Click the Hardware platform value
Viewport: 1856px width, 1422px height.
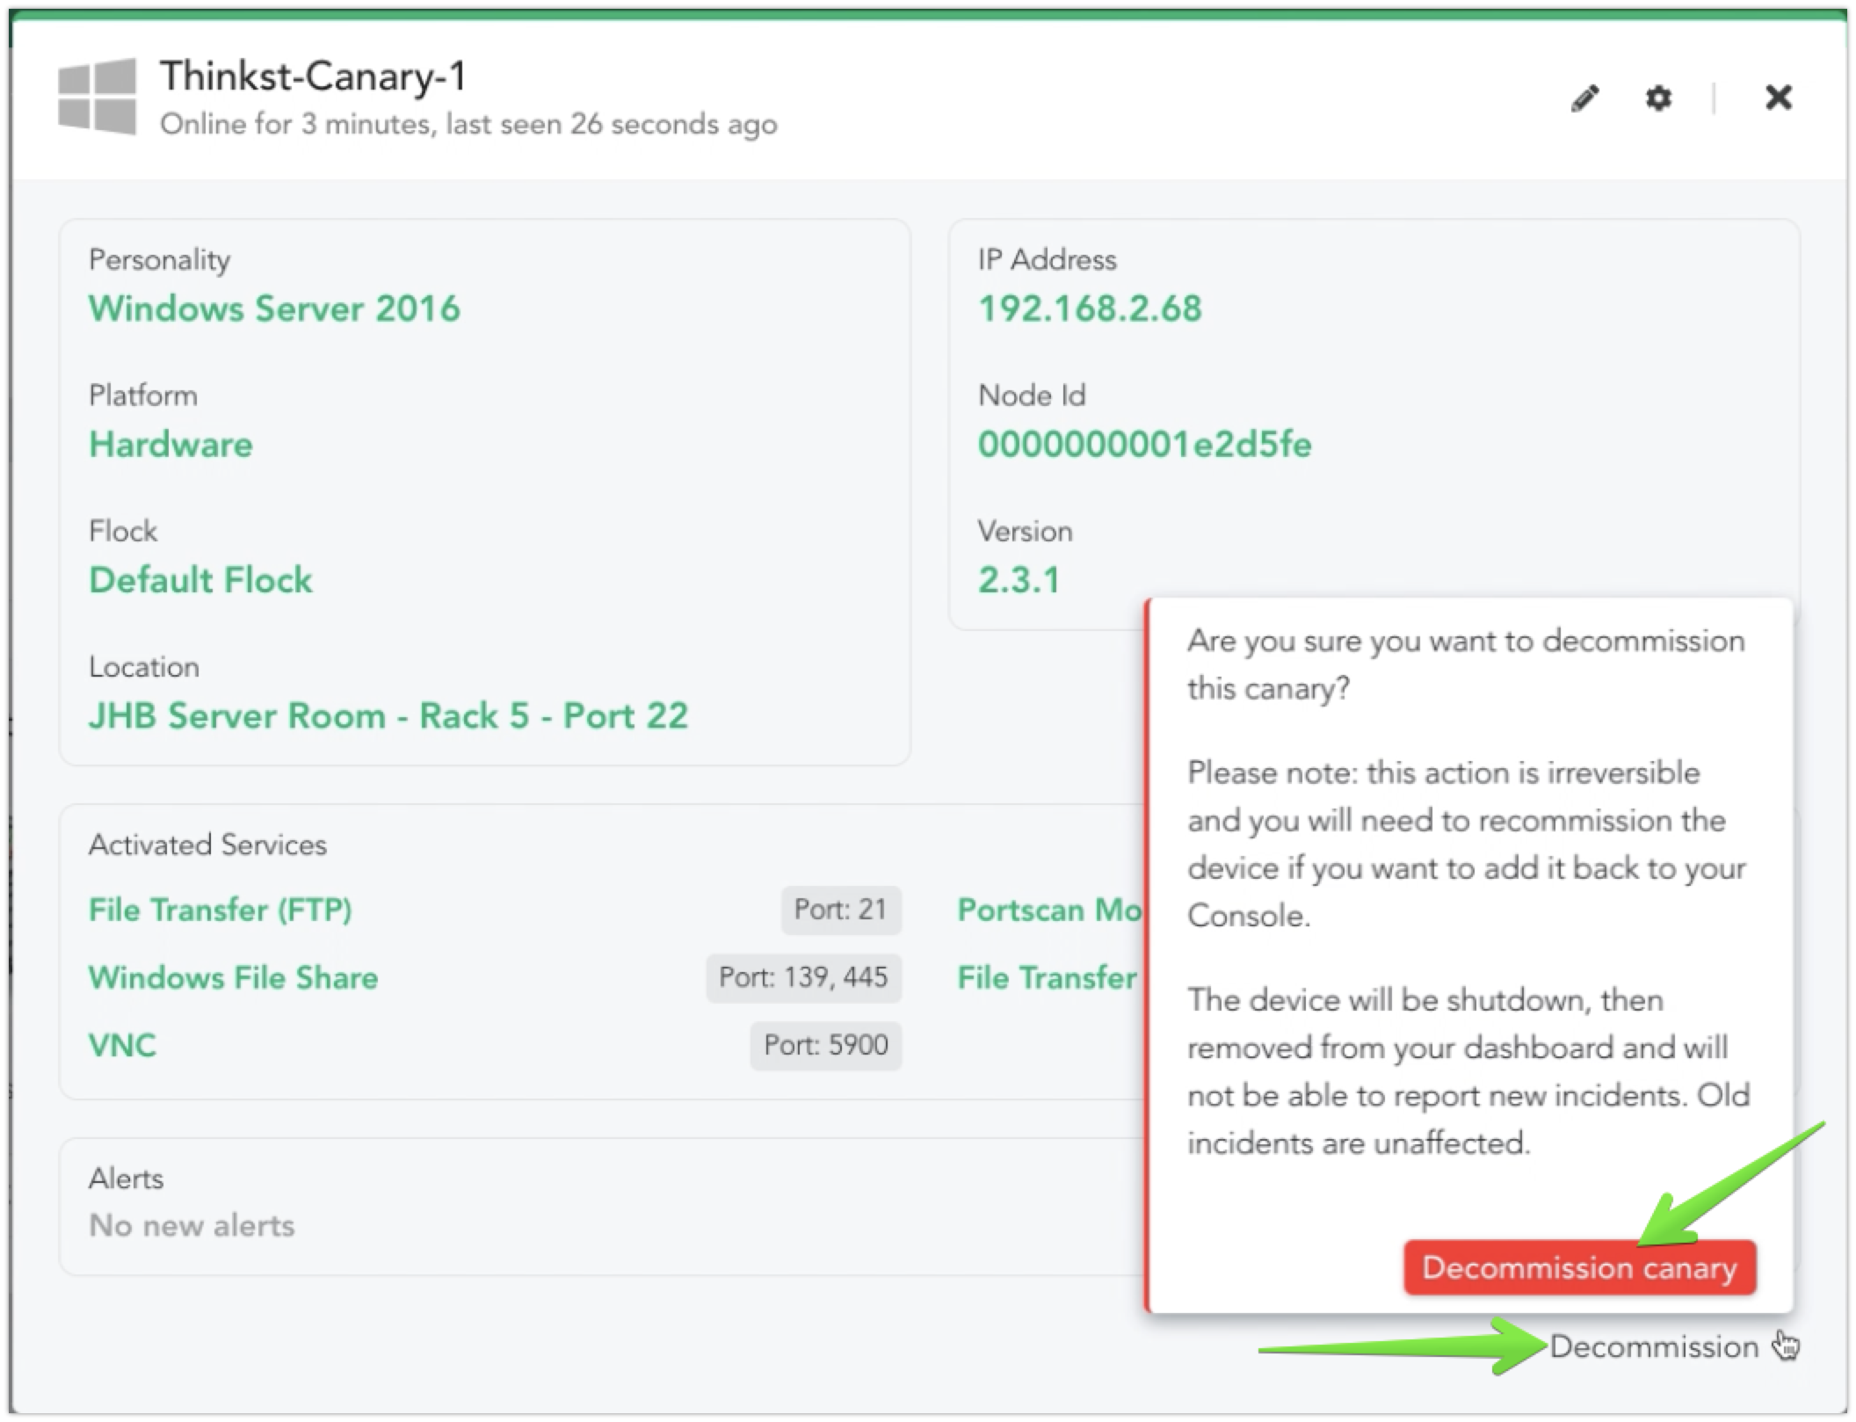[x=170, y=445]
